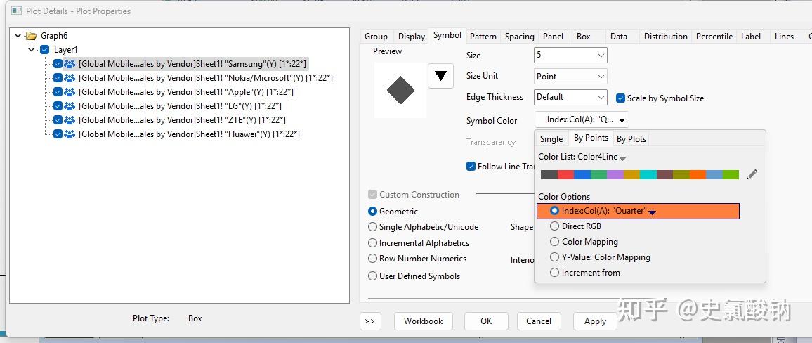This screenshot has width=812, height=343.
Task: Click the double-arrow collapse panel button
Action: click(x=370, y=321)
